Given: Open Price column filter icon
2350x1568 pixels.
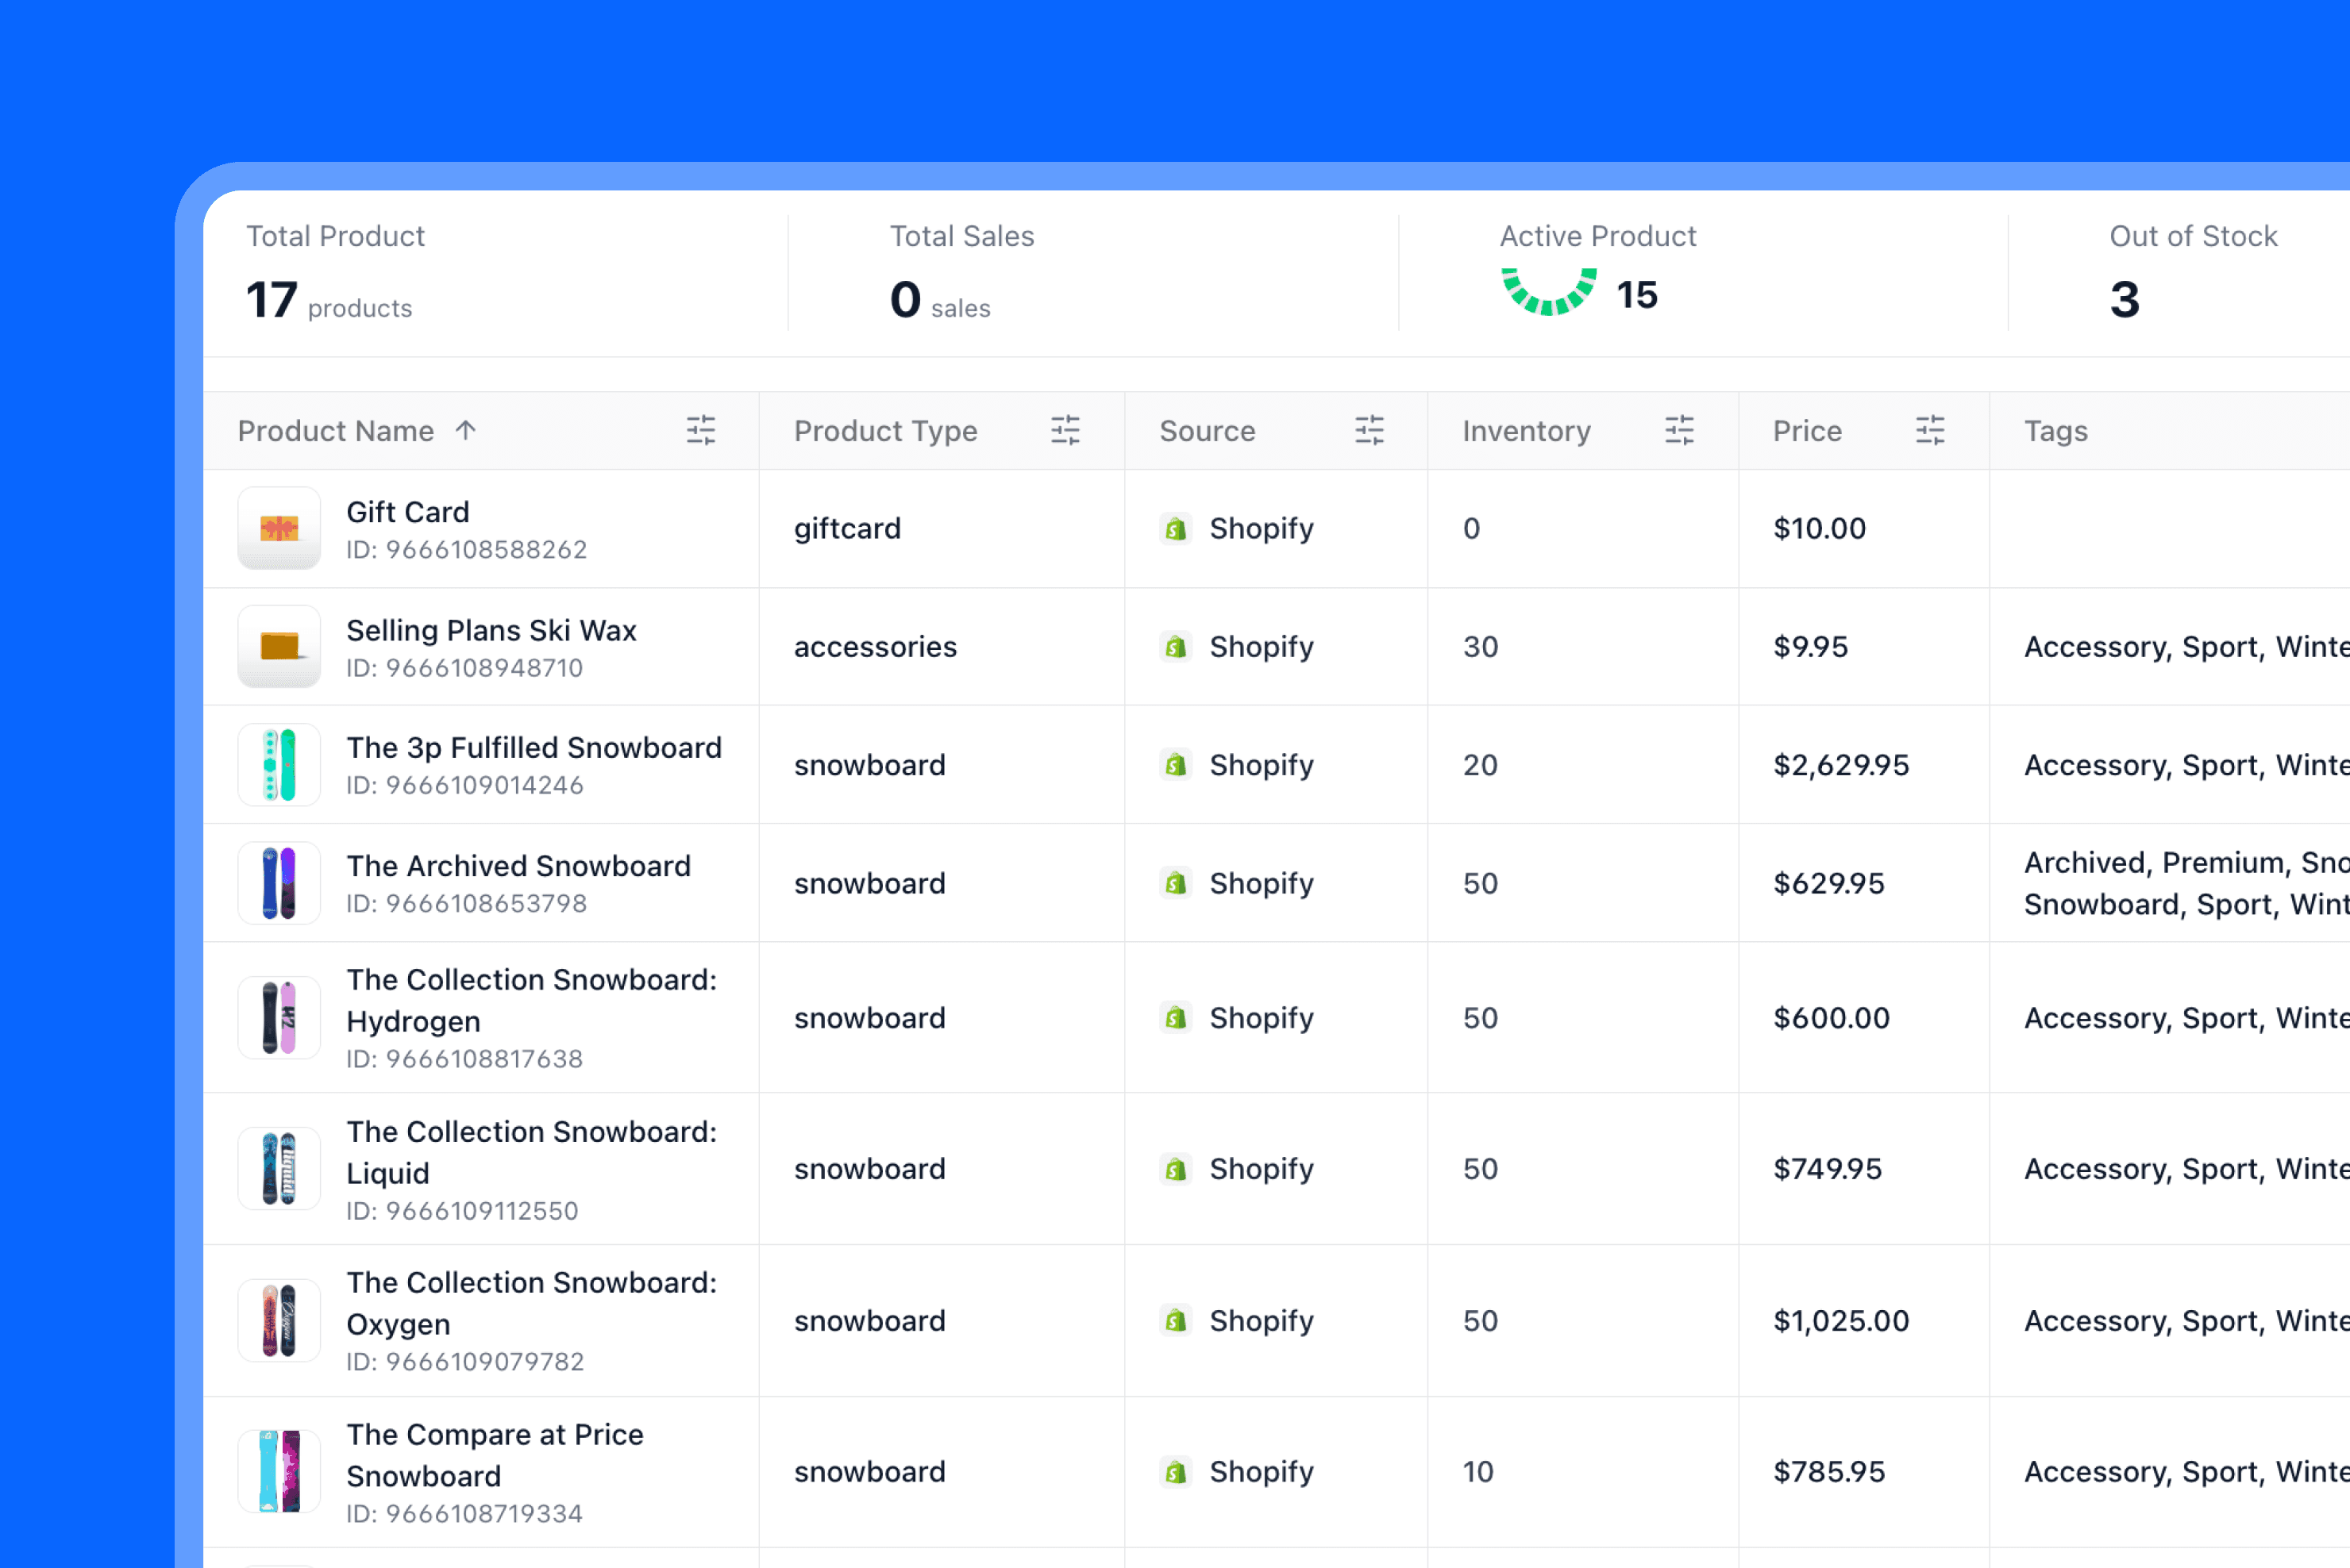Looking at the screenshot, I should 1928,430.
